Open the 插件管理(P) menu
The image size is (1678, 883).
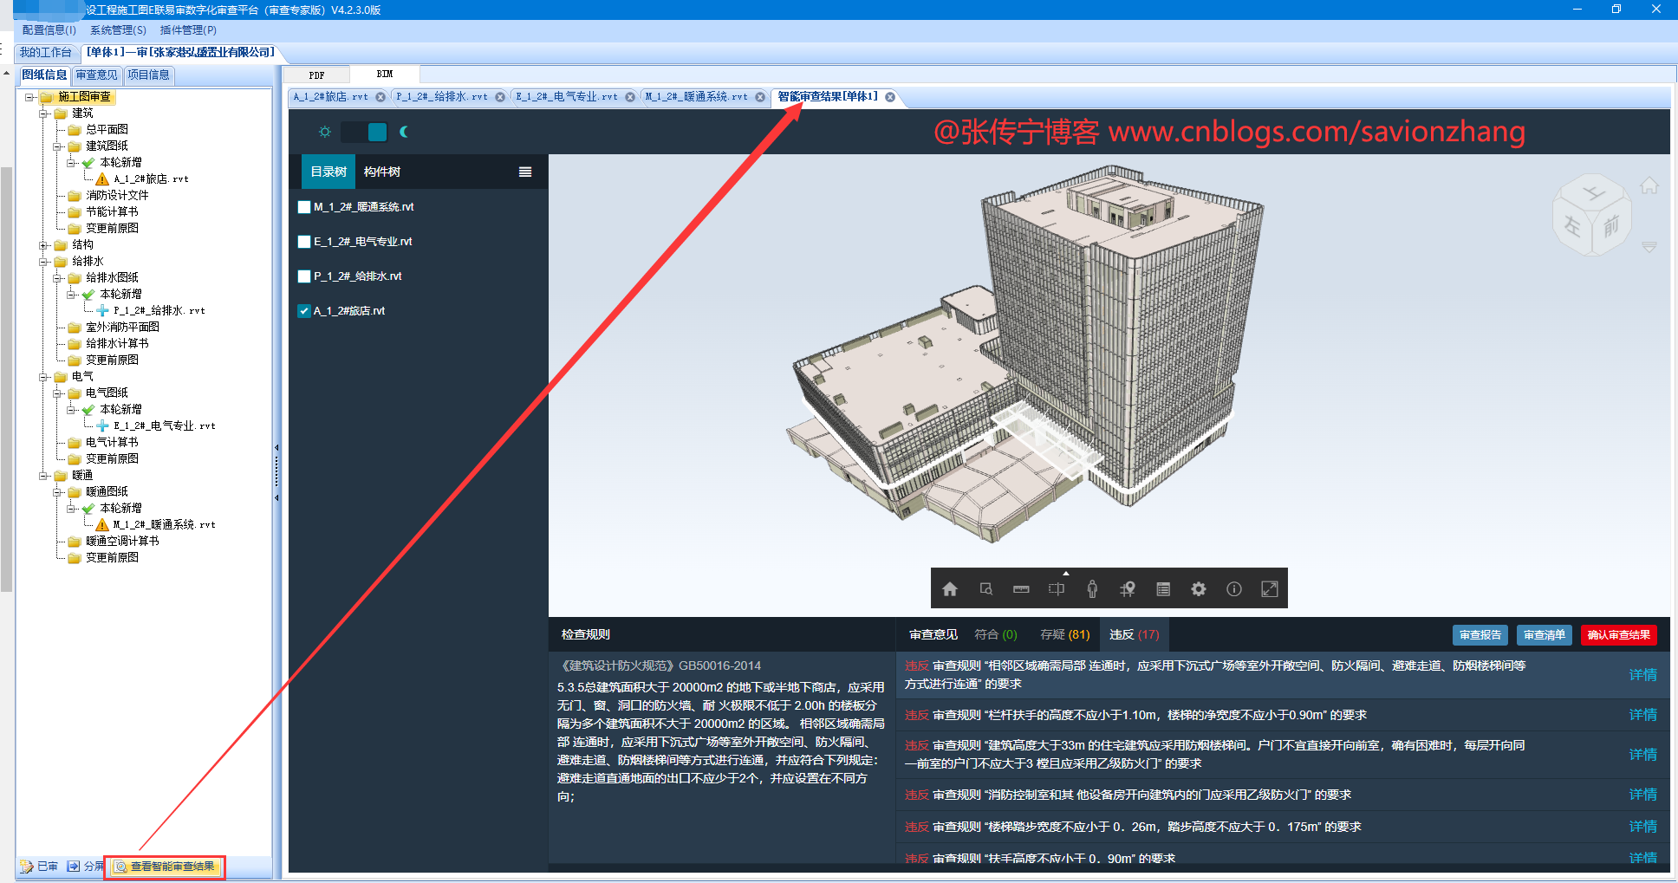(188, 30)
